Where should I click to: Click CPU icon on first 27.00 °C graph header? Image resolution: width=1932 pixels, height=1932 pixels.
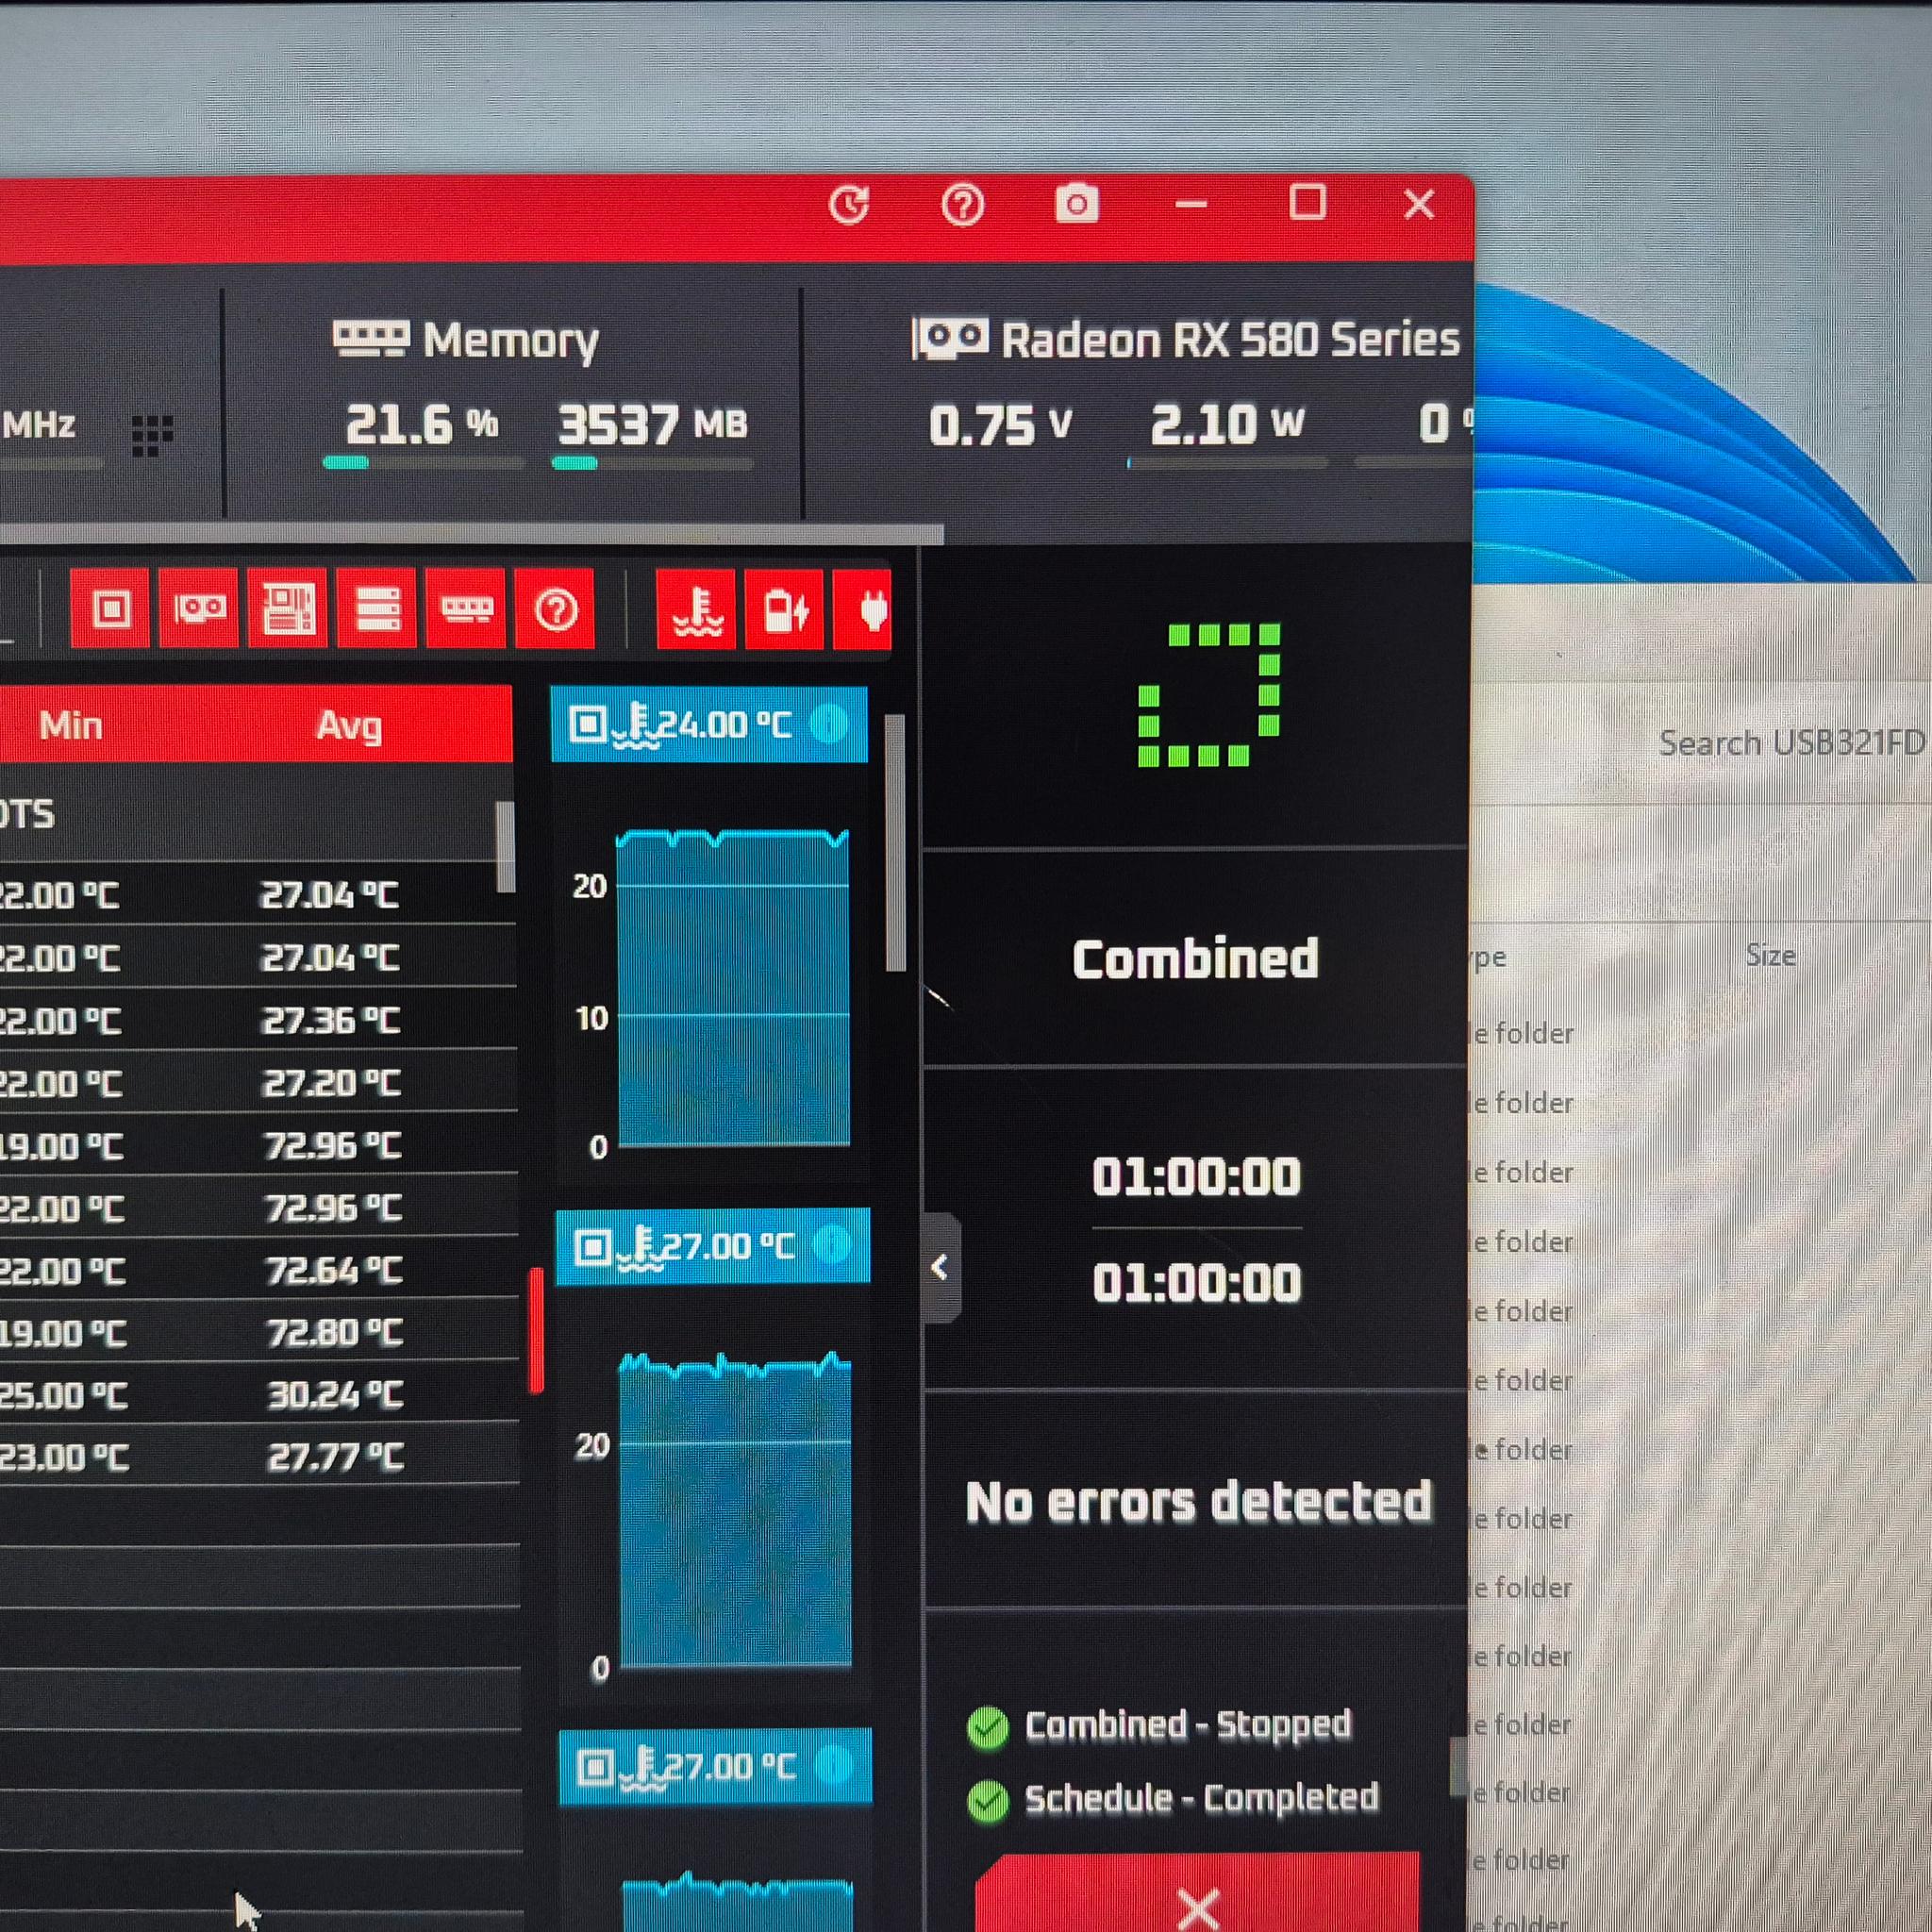(x=593, y=1247)
